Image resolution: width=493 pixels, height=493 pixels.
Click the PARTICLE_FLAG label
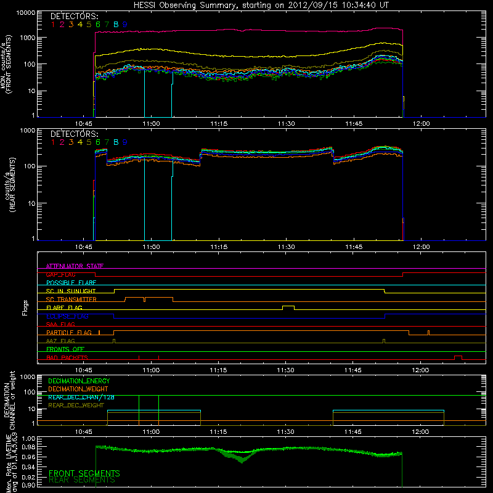point(69,332)
